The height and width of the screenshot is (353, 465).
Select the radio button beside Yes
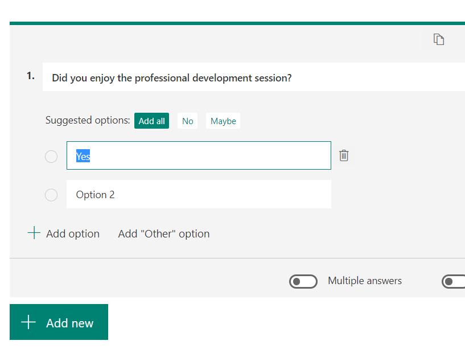click(x=51, y=156)
